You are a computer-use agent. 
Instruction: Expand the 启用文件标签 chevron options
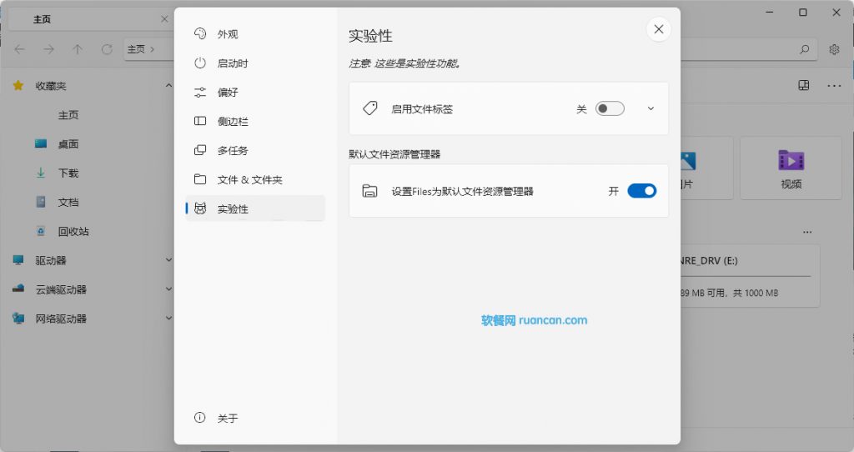651,108
